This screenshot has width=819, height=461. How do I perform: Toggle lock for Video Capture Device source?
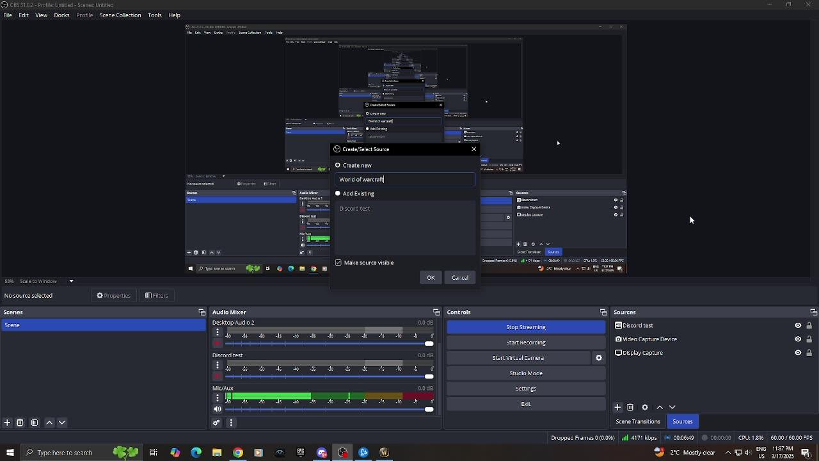tap(809, 339)
